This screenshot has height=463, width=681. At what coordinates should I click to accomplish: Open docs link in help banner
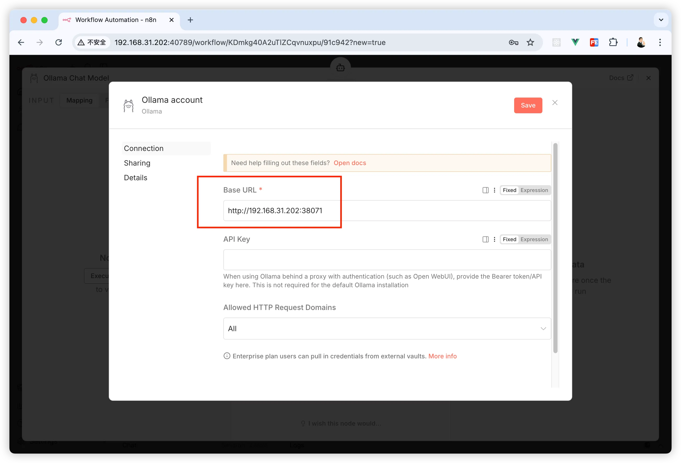tap(350, 163)
